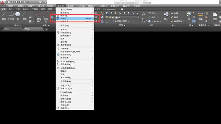Click the white layer color swatch
Image resolution: width=221 pixels, height=124 pixels.
tap(117, 17)
